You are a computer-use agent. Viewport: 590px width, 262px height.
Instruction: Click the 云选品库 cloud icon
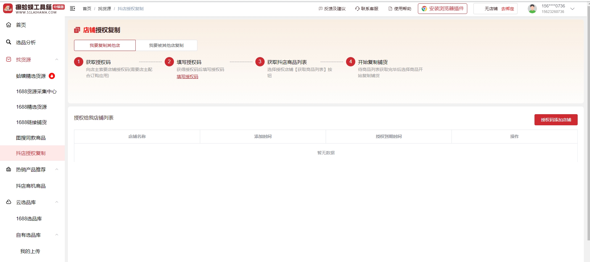tap(9, 202)
